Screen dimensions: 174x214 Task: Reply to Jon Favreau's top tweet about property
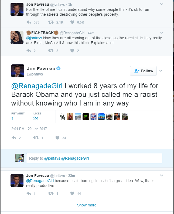(29, 22)
